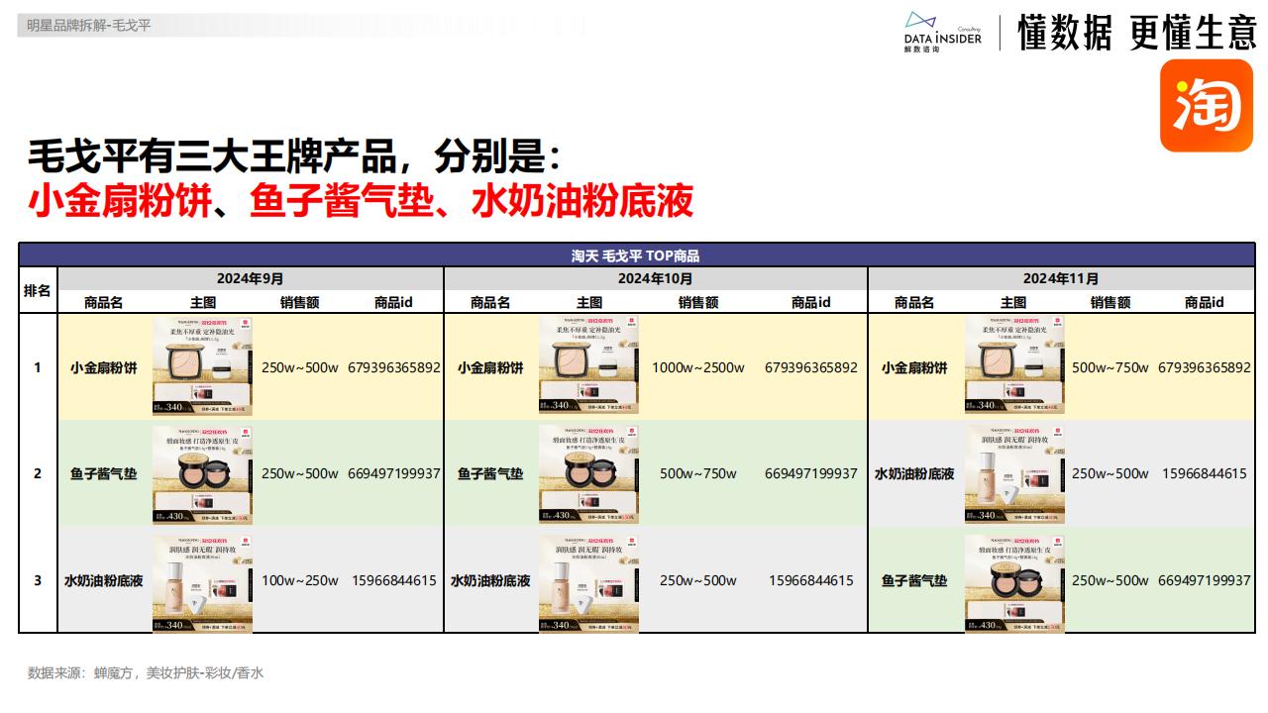Screen dimensions: 1268x713
Task: Click 商品名 header under 2024年9月
Action: pyautogui.click(x=104, y=303)
